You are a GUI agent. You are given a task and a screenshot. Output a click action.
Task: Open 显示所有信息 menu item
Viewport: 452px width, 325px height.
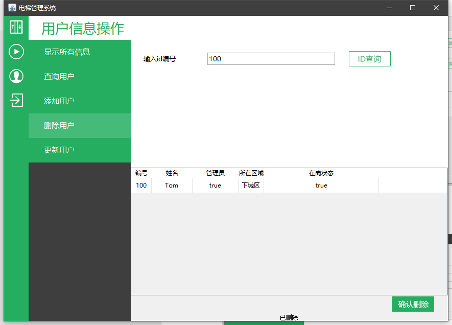[80, 52]
